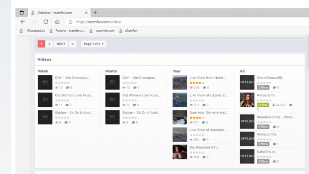Click the green Online badge for Amouranth
Image resolution: width=309 pixels, height=174 pixels.
263,105
